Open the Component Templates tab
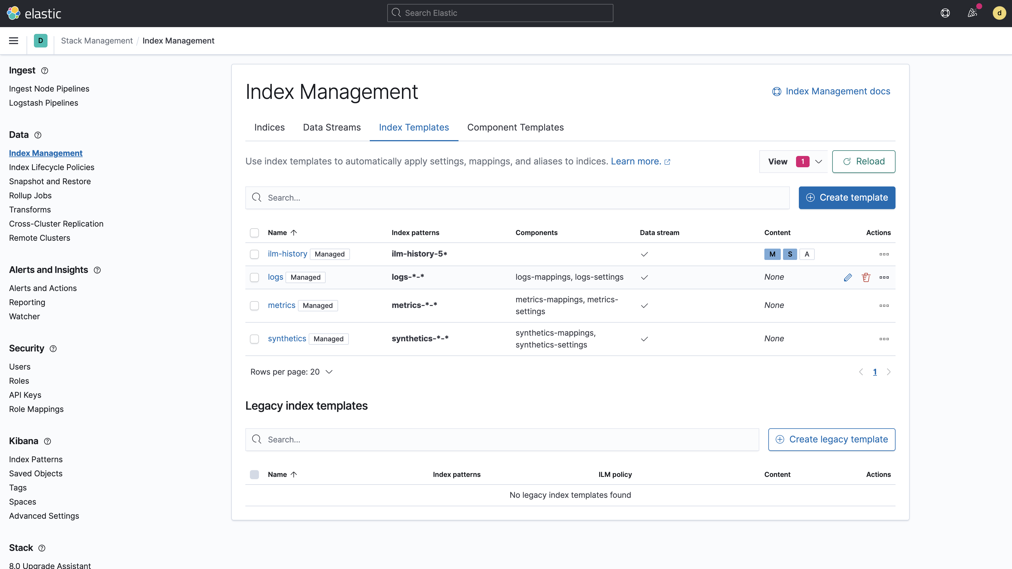The width and height of the screenshot is (1012, 569). (515, 127)
